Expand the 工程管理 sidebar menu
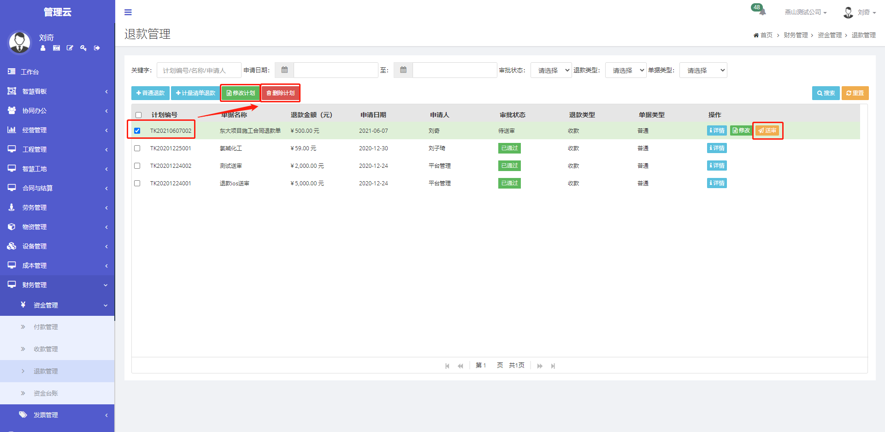The image size is (885, 432). point(57,149)
